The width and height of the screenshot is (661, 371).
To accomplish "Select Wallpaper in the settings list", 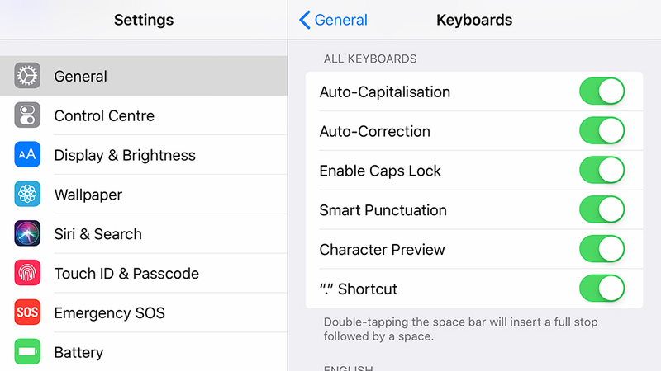I will [x=143, y=195].
